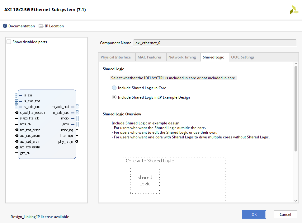This screenshot has height=223, width=302.
Task: Click the s_axi_lite_clk port label
Action: [x=30, y=118]
